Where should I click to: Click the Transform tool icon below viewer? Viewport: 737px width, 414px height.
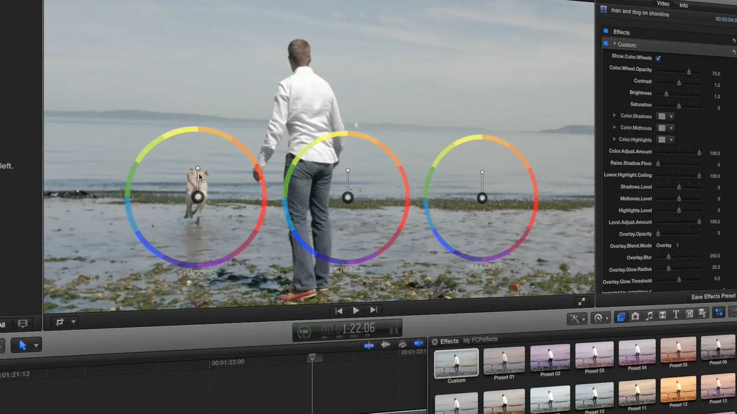[60, 322]
